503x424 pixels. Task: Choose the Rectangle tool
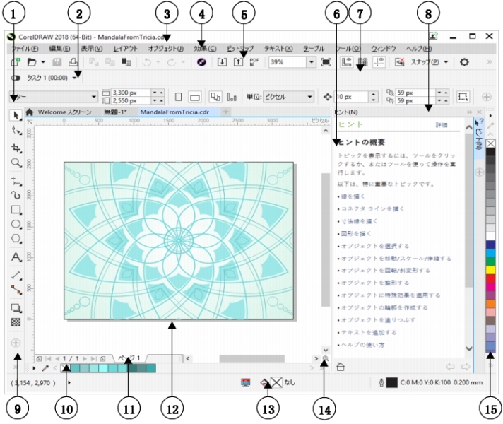click(16, 210)
